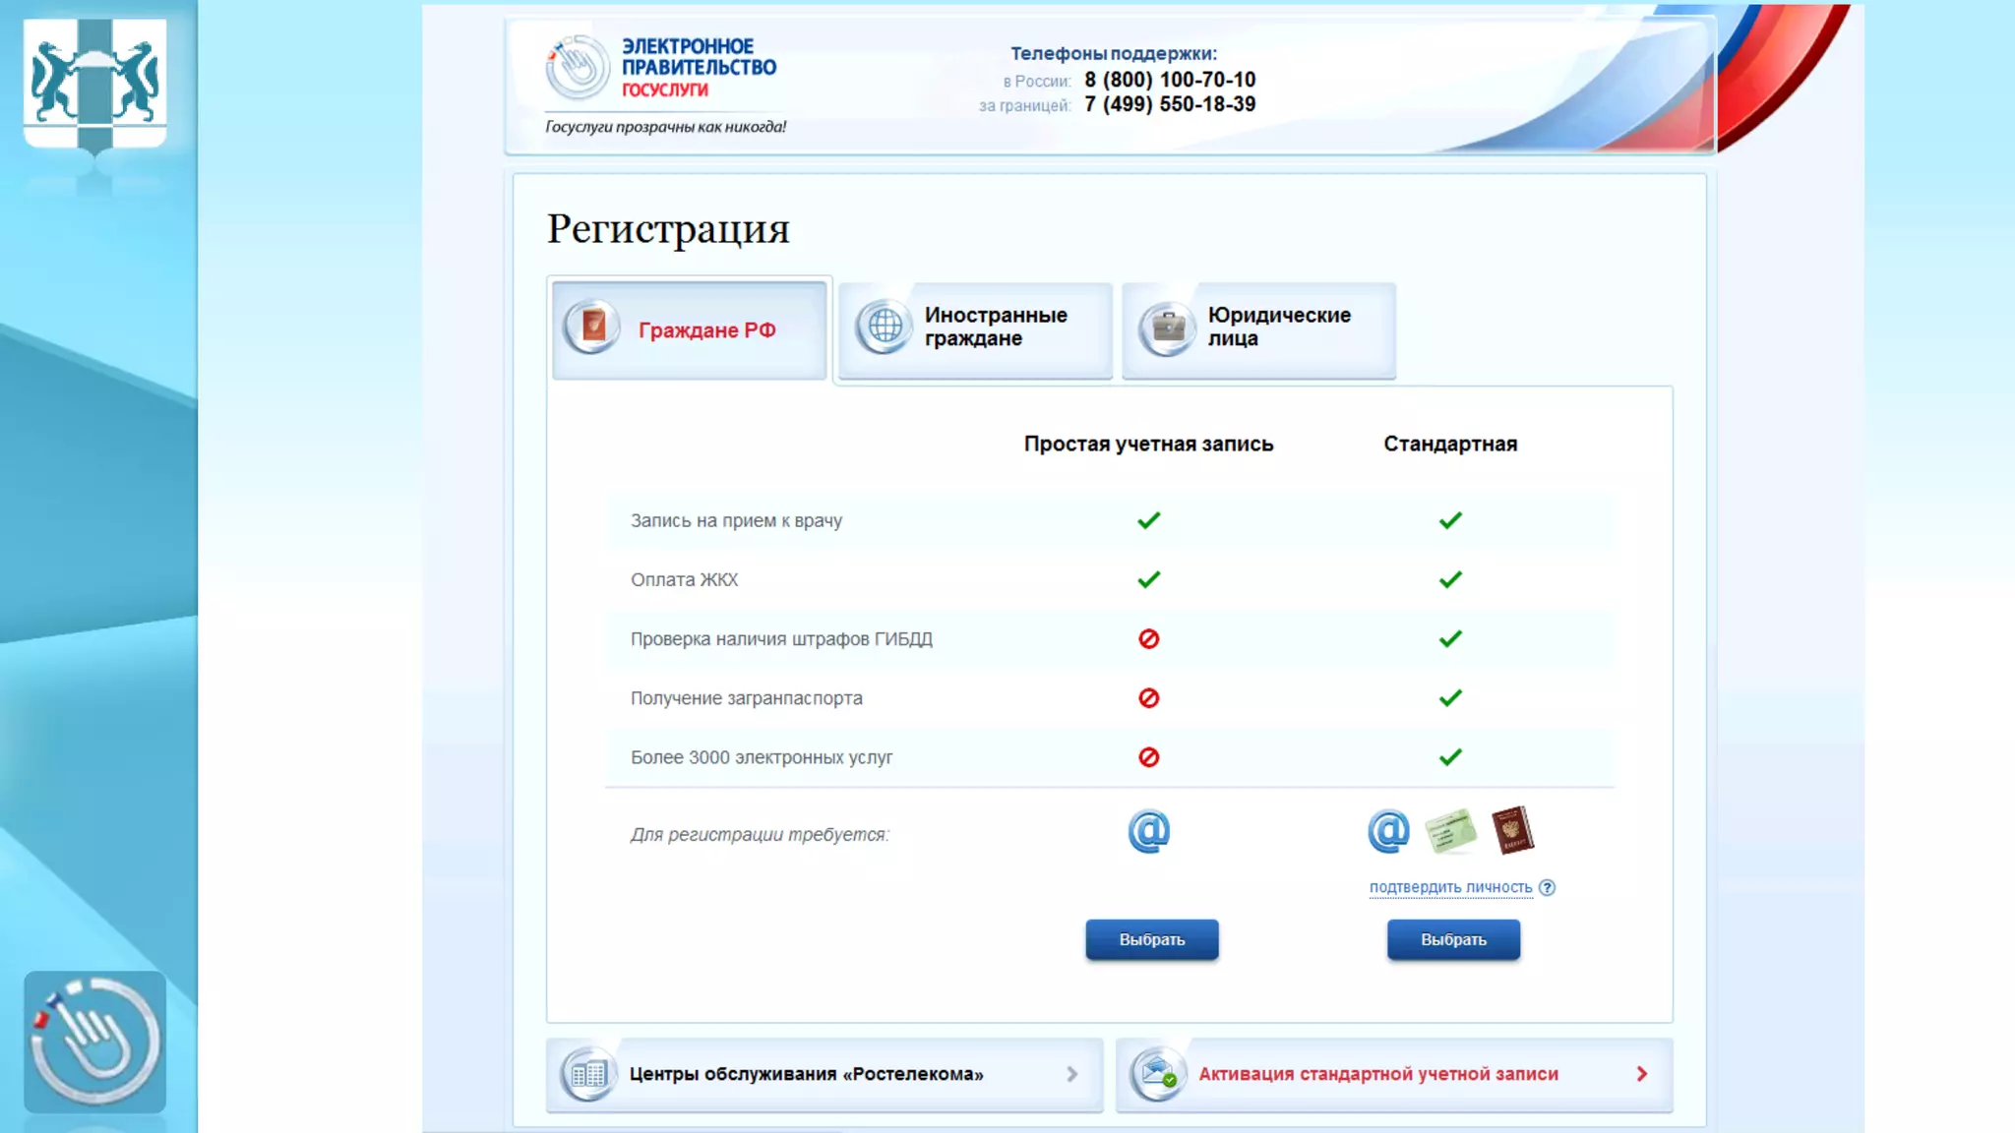Click text Более 3000 электронных услуг
2015x1133 pixels.
(x=762, y=757)
